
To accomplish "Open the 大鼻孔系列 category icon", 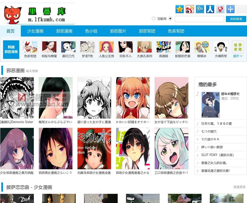I will [x=144, y=47].
